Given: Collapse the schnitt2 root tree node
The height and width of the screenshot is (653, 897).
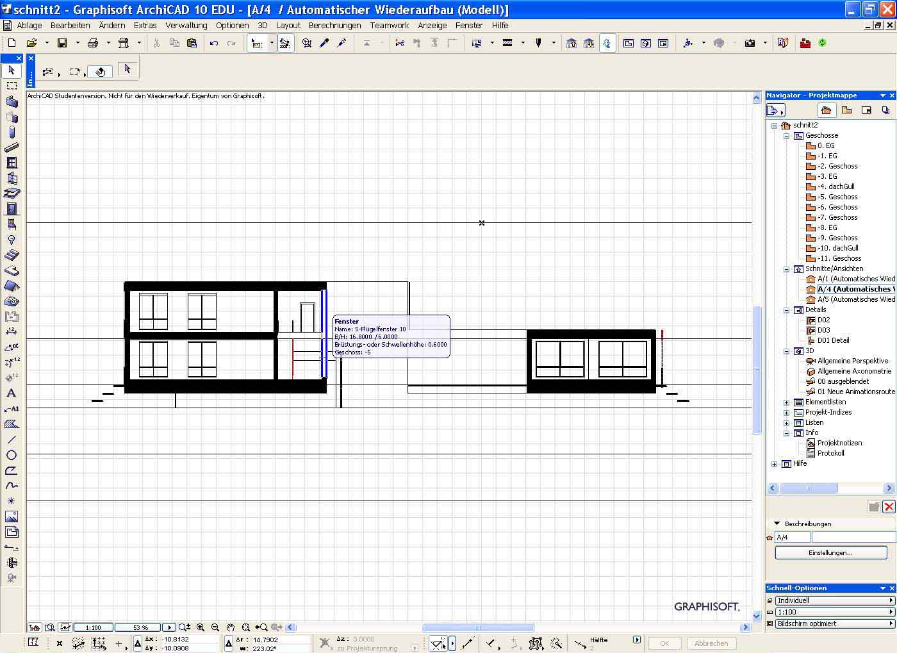Looking at the screenshot, I should point(775,126).
